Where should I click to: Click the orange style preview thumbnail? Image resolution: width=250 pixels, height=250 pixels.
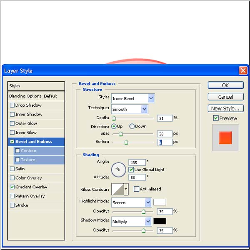pyautogui.click(x=225, y=137)
